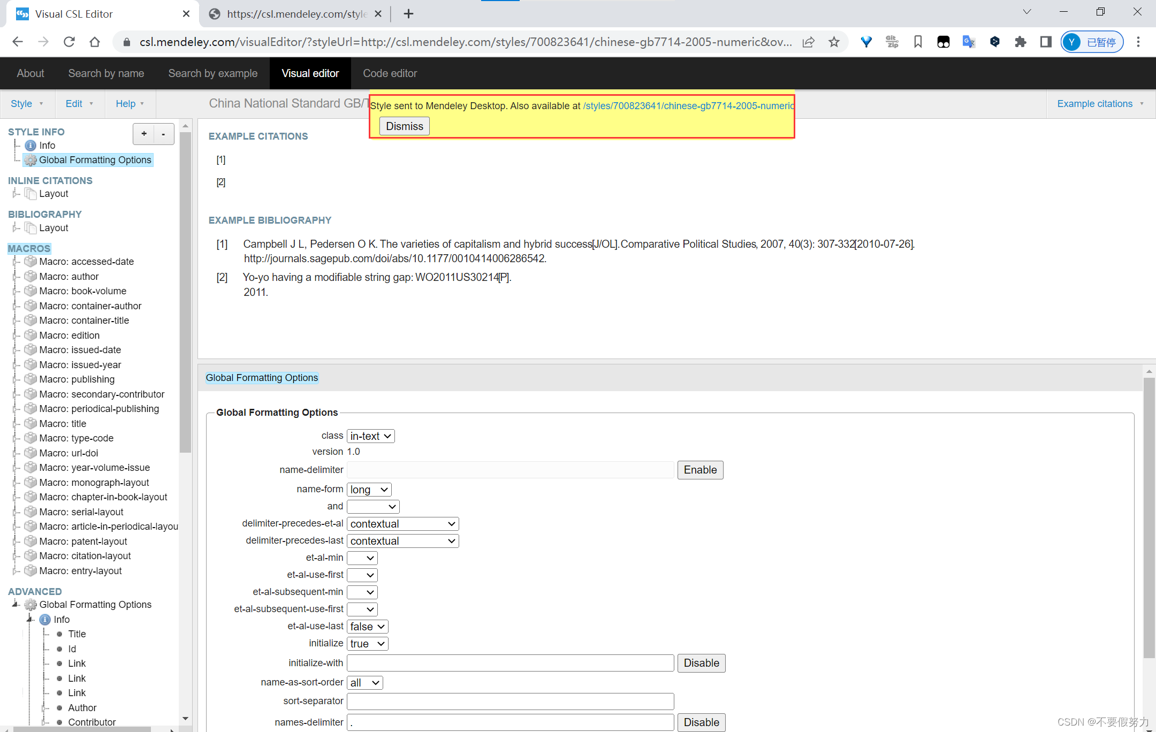
Task: Click Disable next to names-delimiter
Action: click(x=701, y=722)
